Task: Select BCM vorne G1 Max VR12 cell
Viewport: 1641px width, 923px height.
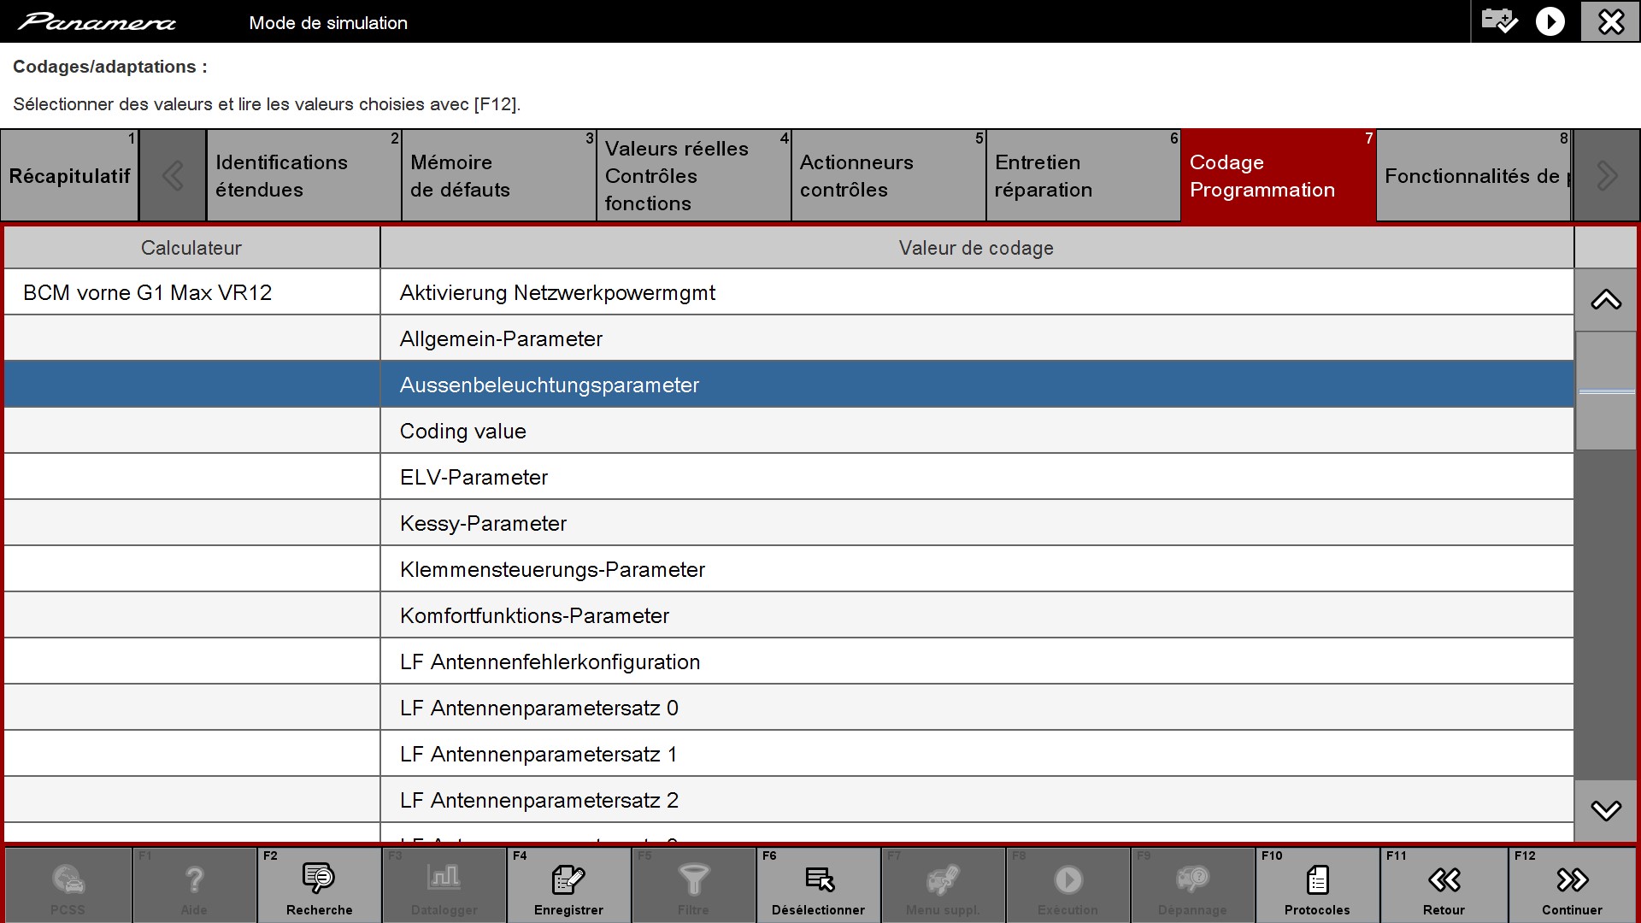Action: coord(191,292)
